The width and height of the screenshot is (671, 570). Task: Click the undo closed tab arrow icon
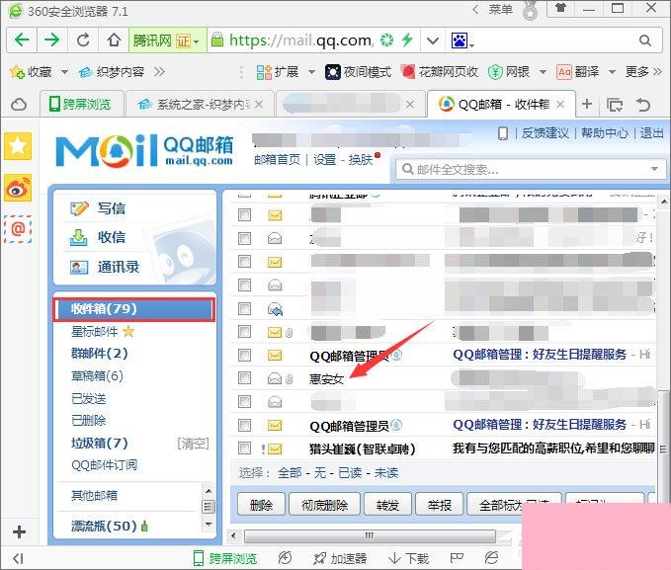(642, 104)
